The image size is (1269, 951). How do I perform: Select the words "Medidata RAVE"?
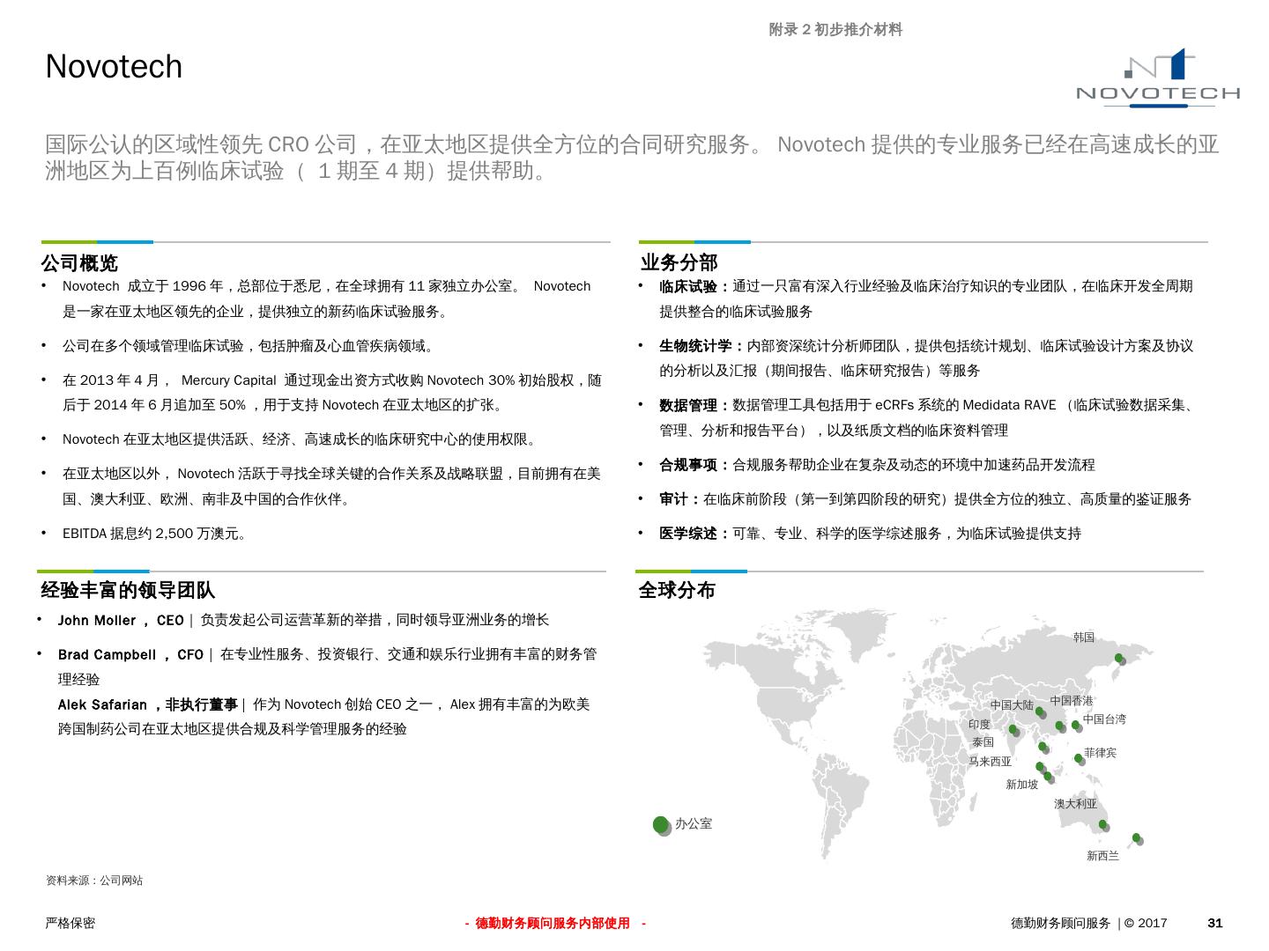coord(1009,405)
